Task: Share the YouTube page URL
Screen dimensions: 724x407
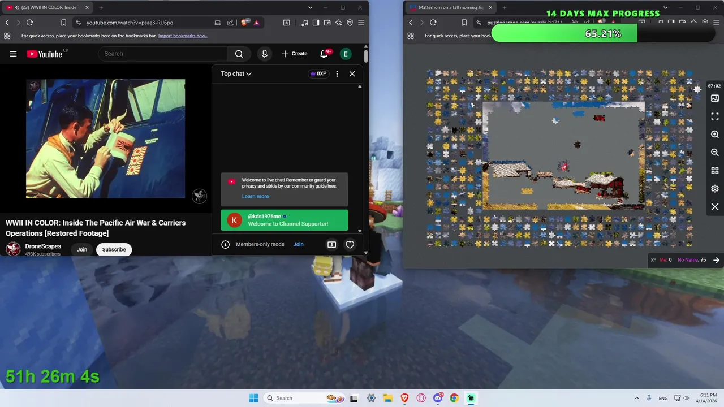Action: [230, 23]
